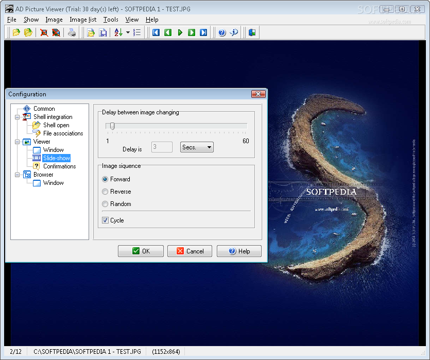The height and width of the screenshot is (360, 430).
Task: Click the open multiple folders icon
Action: tap(28, 32)
